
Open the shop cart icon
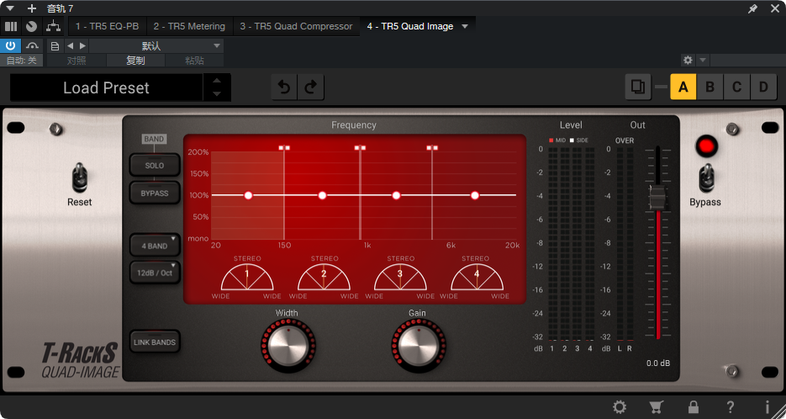coord(657,406)
